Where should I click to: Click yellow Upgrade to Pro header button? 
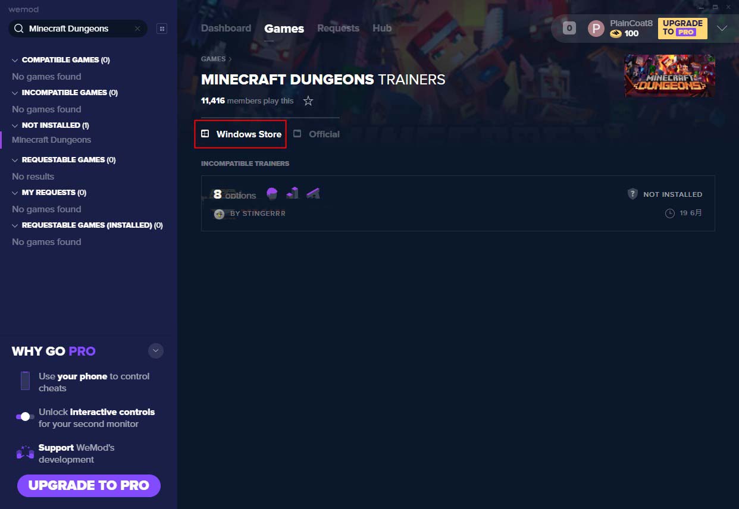click(x=682, y=28)
